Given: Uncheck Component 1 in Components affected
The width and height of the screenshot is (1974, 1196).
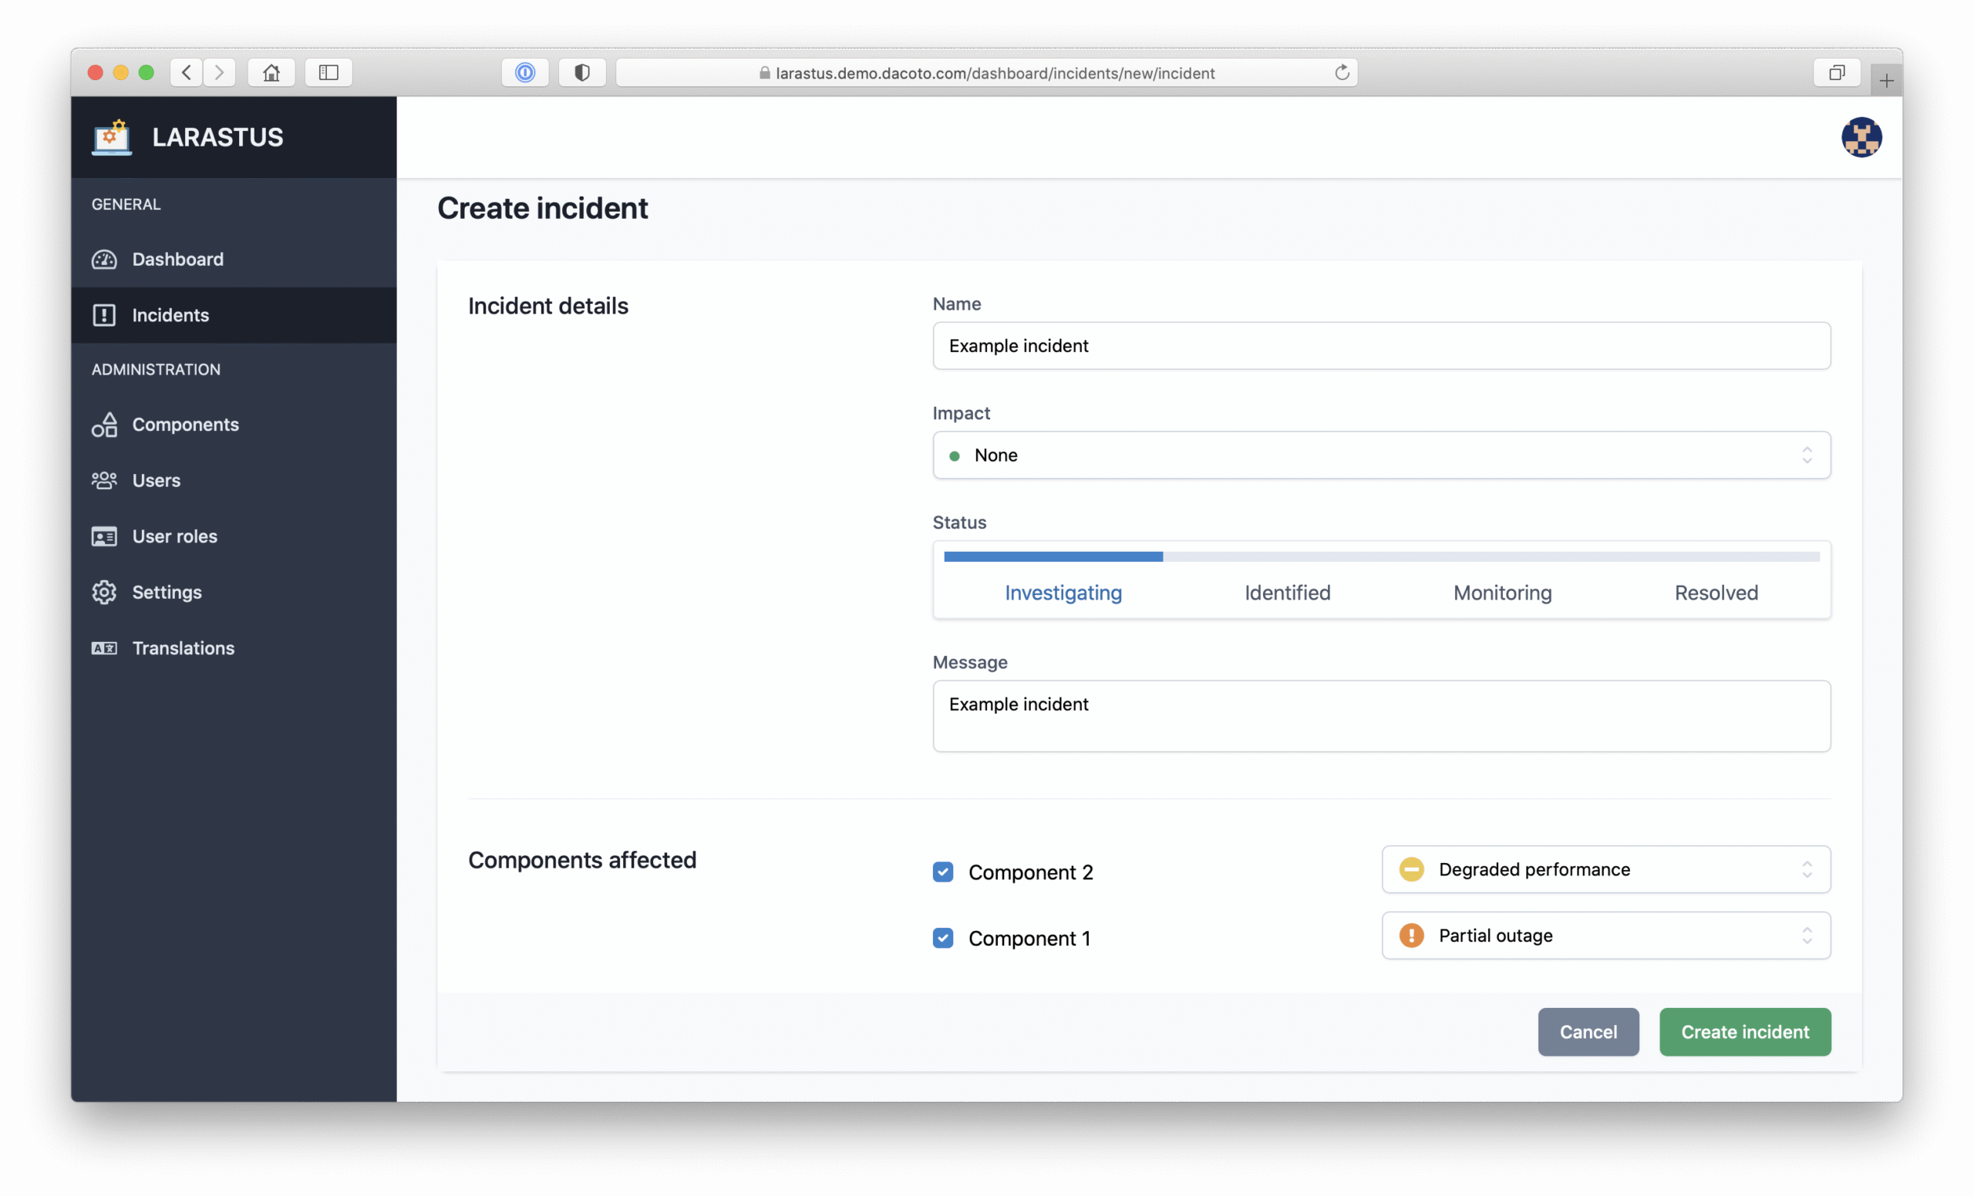Looking at the screenshot, I should point(943,937).
